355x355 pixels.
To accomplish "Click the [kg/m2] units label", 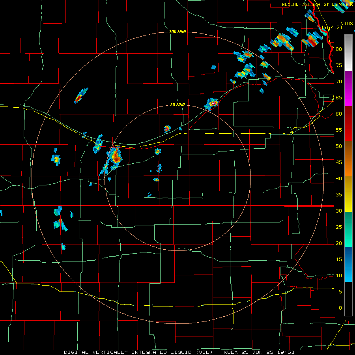I will point(332,28).
